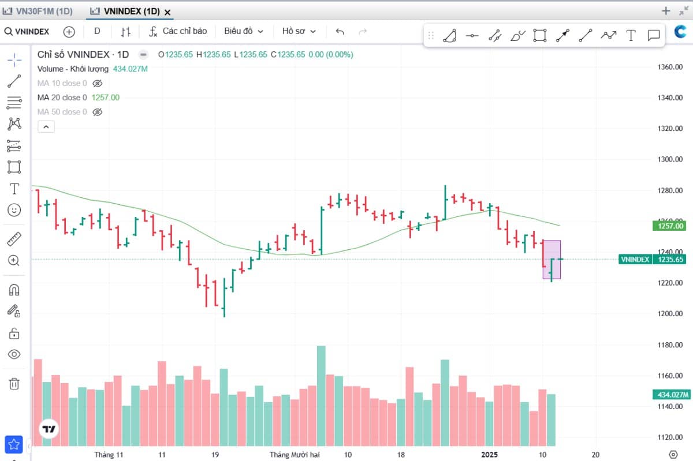693x461 pixels.
Task: Pick the rectangle tool in floating toolbar
Action: 540,36
